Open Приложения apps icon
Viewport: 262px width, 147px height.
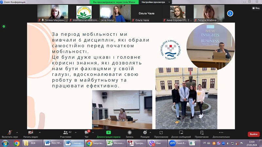[x=161, y=132]
